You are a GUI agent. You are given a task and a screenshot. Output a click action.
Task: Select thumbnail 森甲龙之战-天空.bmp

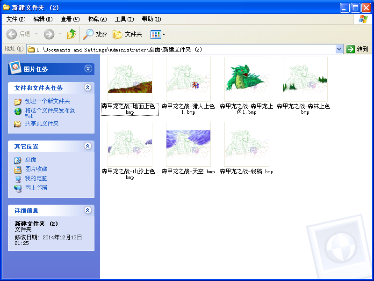pyautogui.click(x=188, y=144)
